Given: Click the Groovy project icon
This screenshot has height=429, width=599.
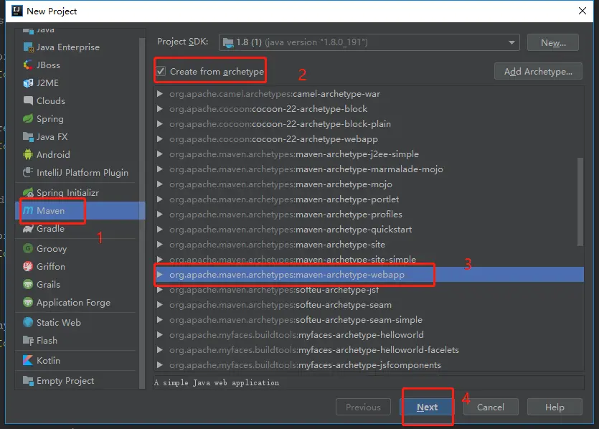Looking at the screenshot, I should click(x=28, y=249).
